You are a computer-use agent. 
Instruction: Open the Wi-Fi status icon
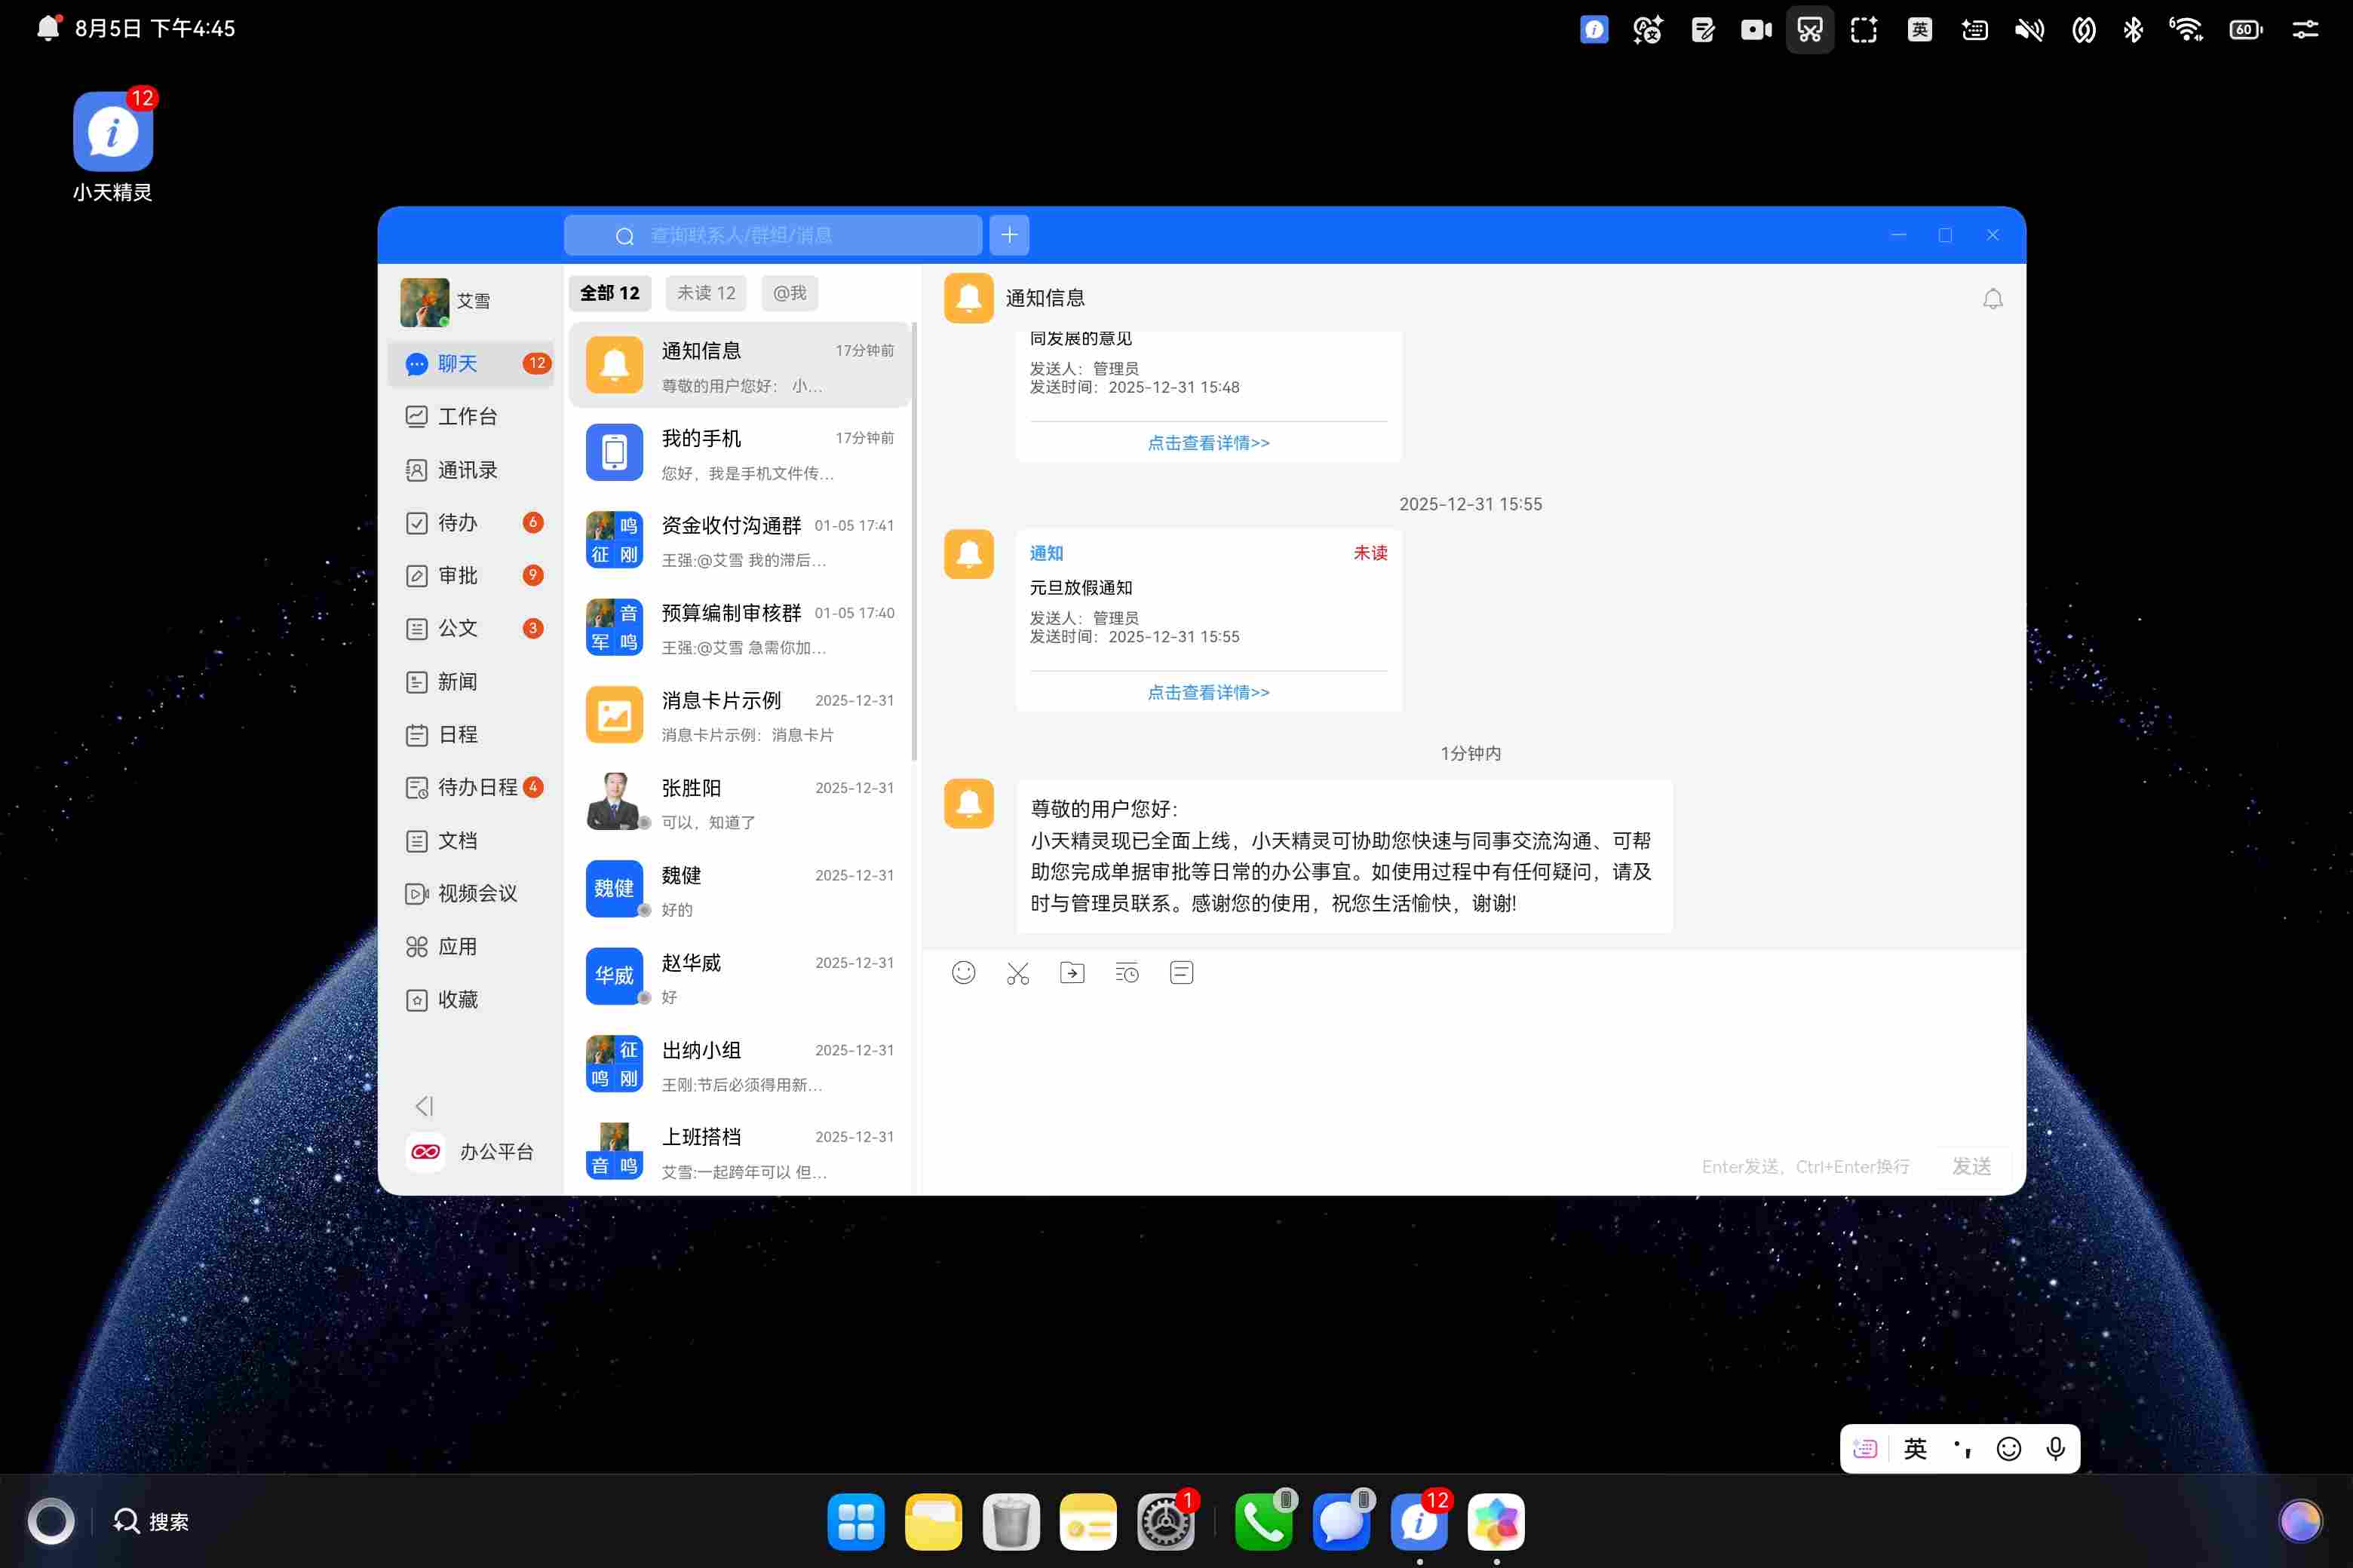coord(2186,29)
